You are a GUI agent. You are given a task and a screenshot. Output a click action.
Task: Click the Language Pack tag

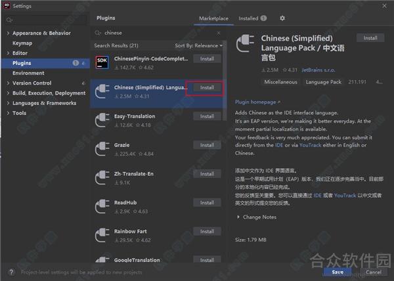click(x=323, y=82)
